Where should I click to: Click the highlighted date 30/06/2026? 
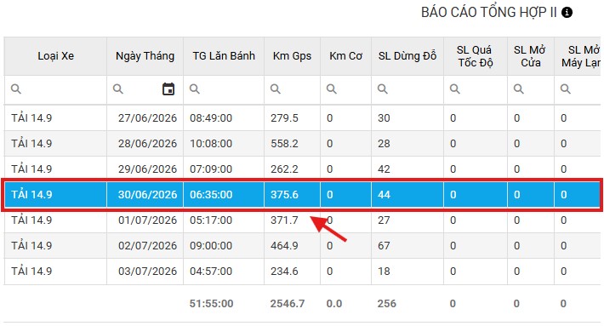pyautogui.click(x=147, y=195)
